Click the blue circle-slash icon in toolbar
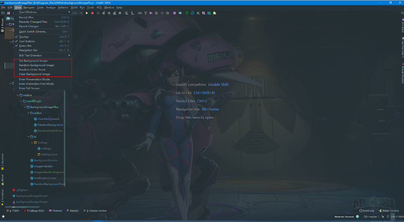The width and height of the screenshot is (404, 222). click(x=192, y=13)
